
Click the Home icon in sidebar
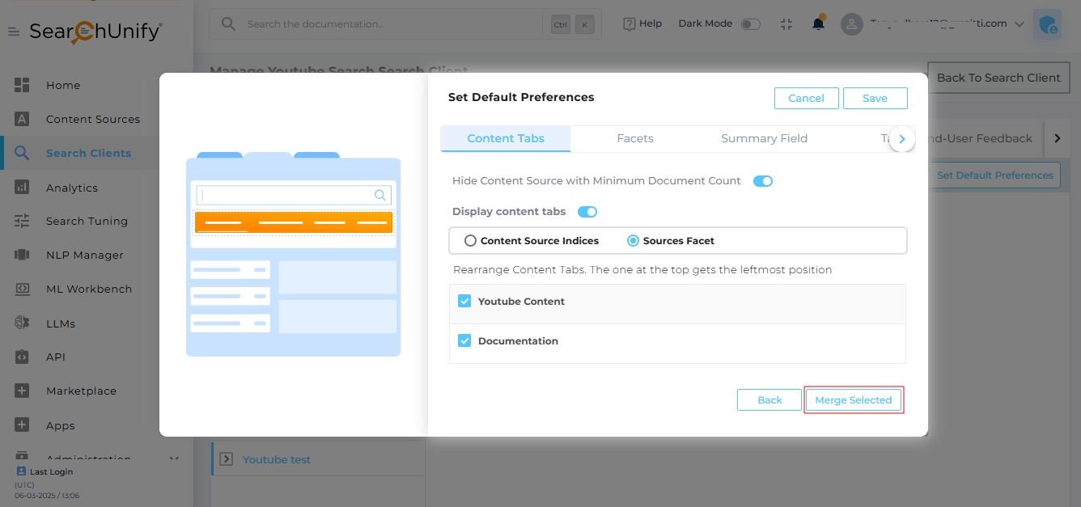[22, 85]
